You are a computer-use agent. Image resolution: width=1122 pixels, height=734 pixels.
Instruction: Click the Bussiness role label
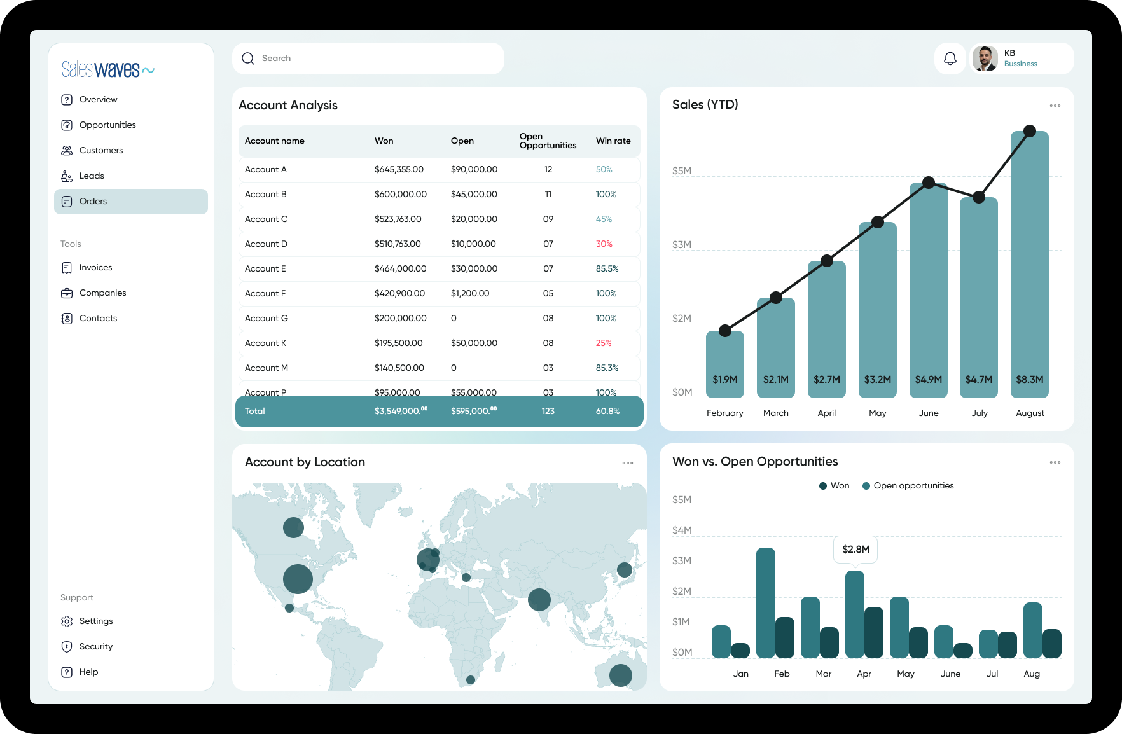point(1020,64)
